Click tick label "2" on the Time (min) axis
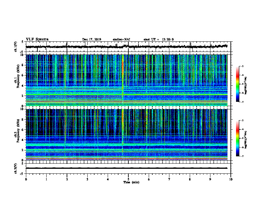 pyautogui.click(x=67, y=179)
